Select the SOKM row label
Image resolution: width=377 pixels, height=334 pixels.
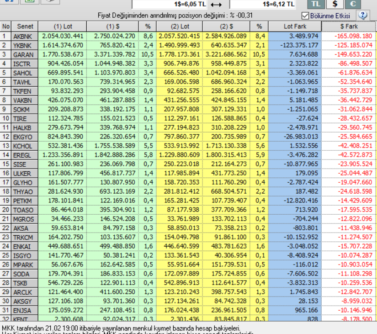tap(25, 110)
